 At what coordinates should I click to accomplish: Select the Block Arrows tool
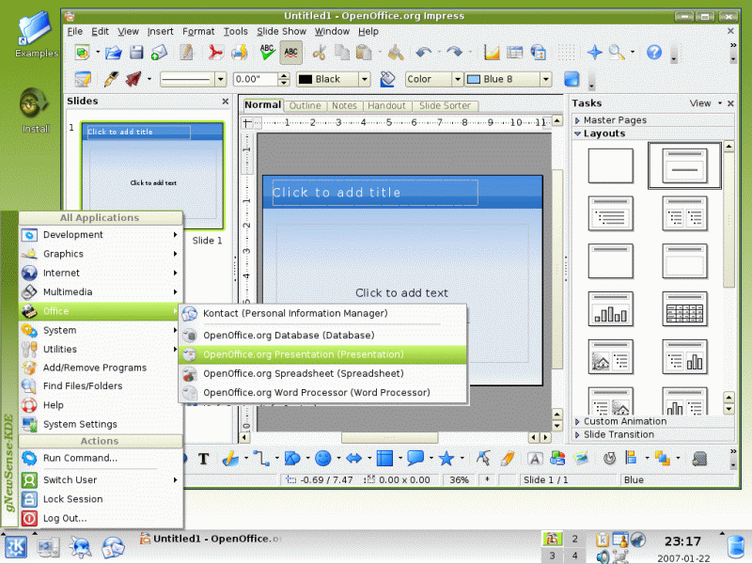click(x=353, y=459)
